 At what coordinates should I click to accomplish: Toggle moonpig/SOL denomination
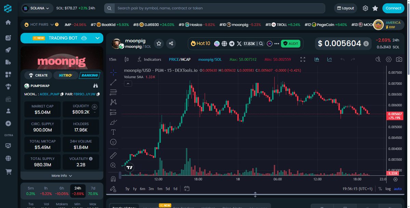210,59
